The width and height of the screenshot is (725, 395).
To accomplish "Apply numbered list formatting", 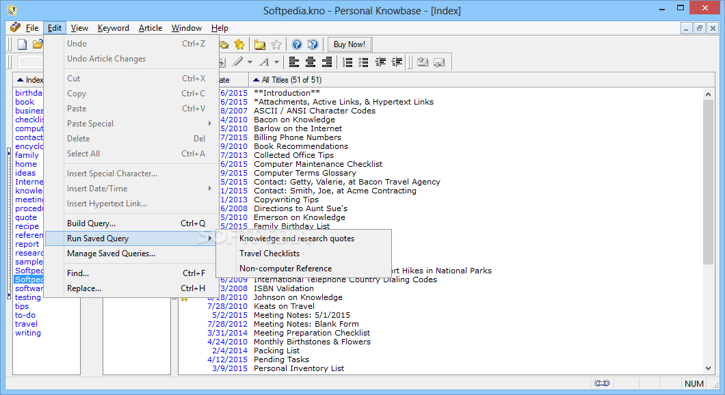I will (347, 62).
